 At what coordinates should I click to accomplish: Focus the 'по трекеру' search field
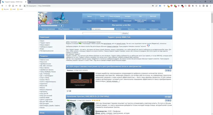click(103, 29)
